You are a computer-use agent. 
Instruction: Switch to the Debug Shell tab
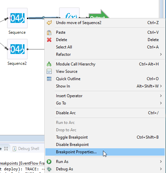point(26,149)
